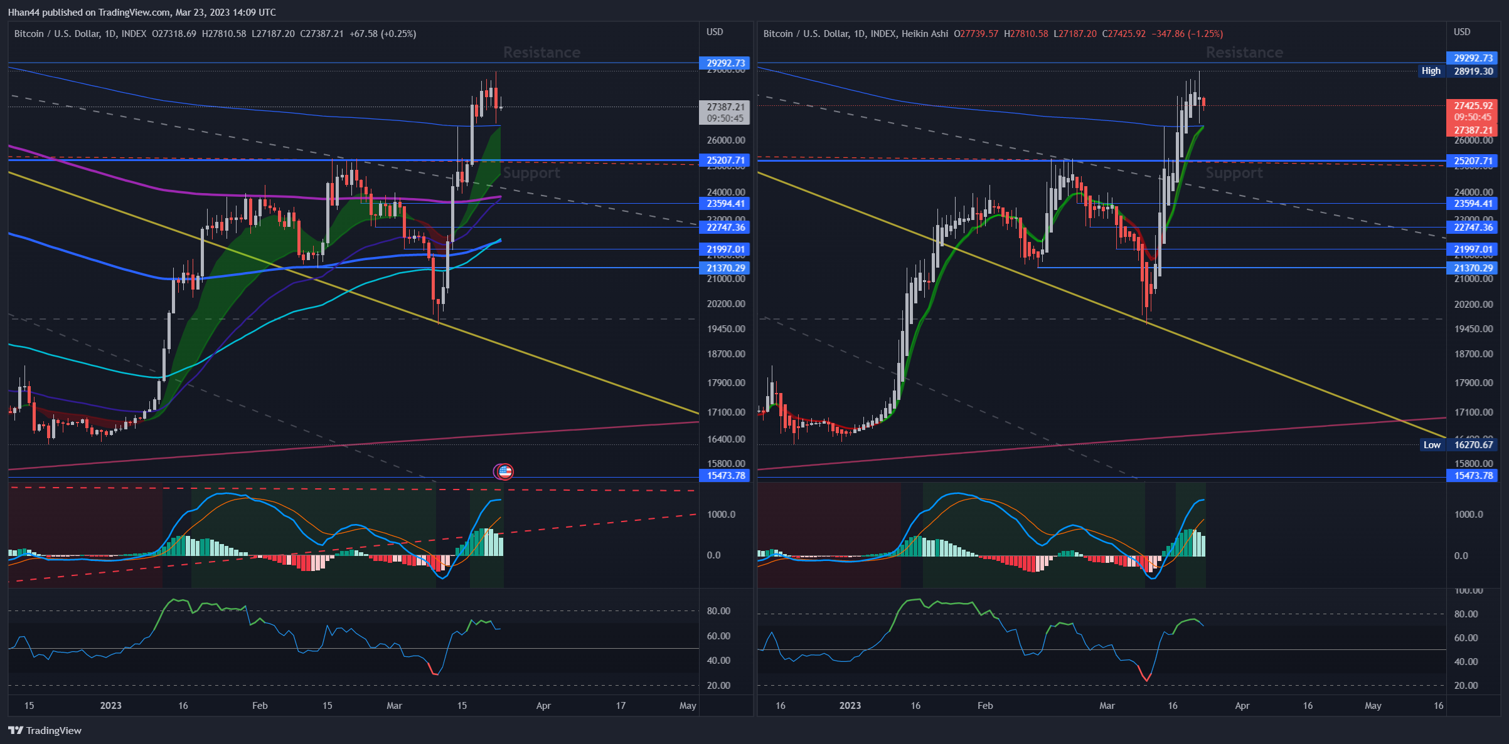Click the 'High' tag on right chart
1509x744 pixels.
[x=1431, y=71]
